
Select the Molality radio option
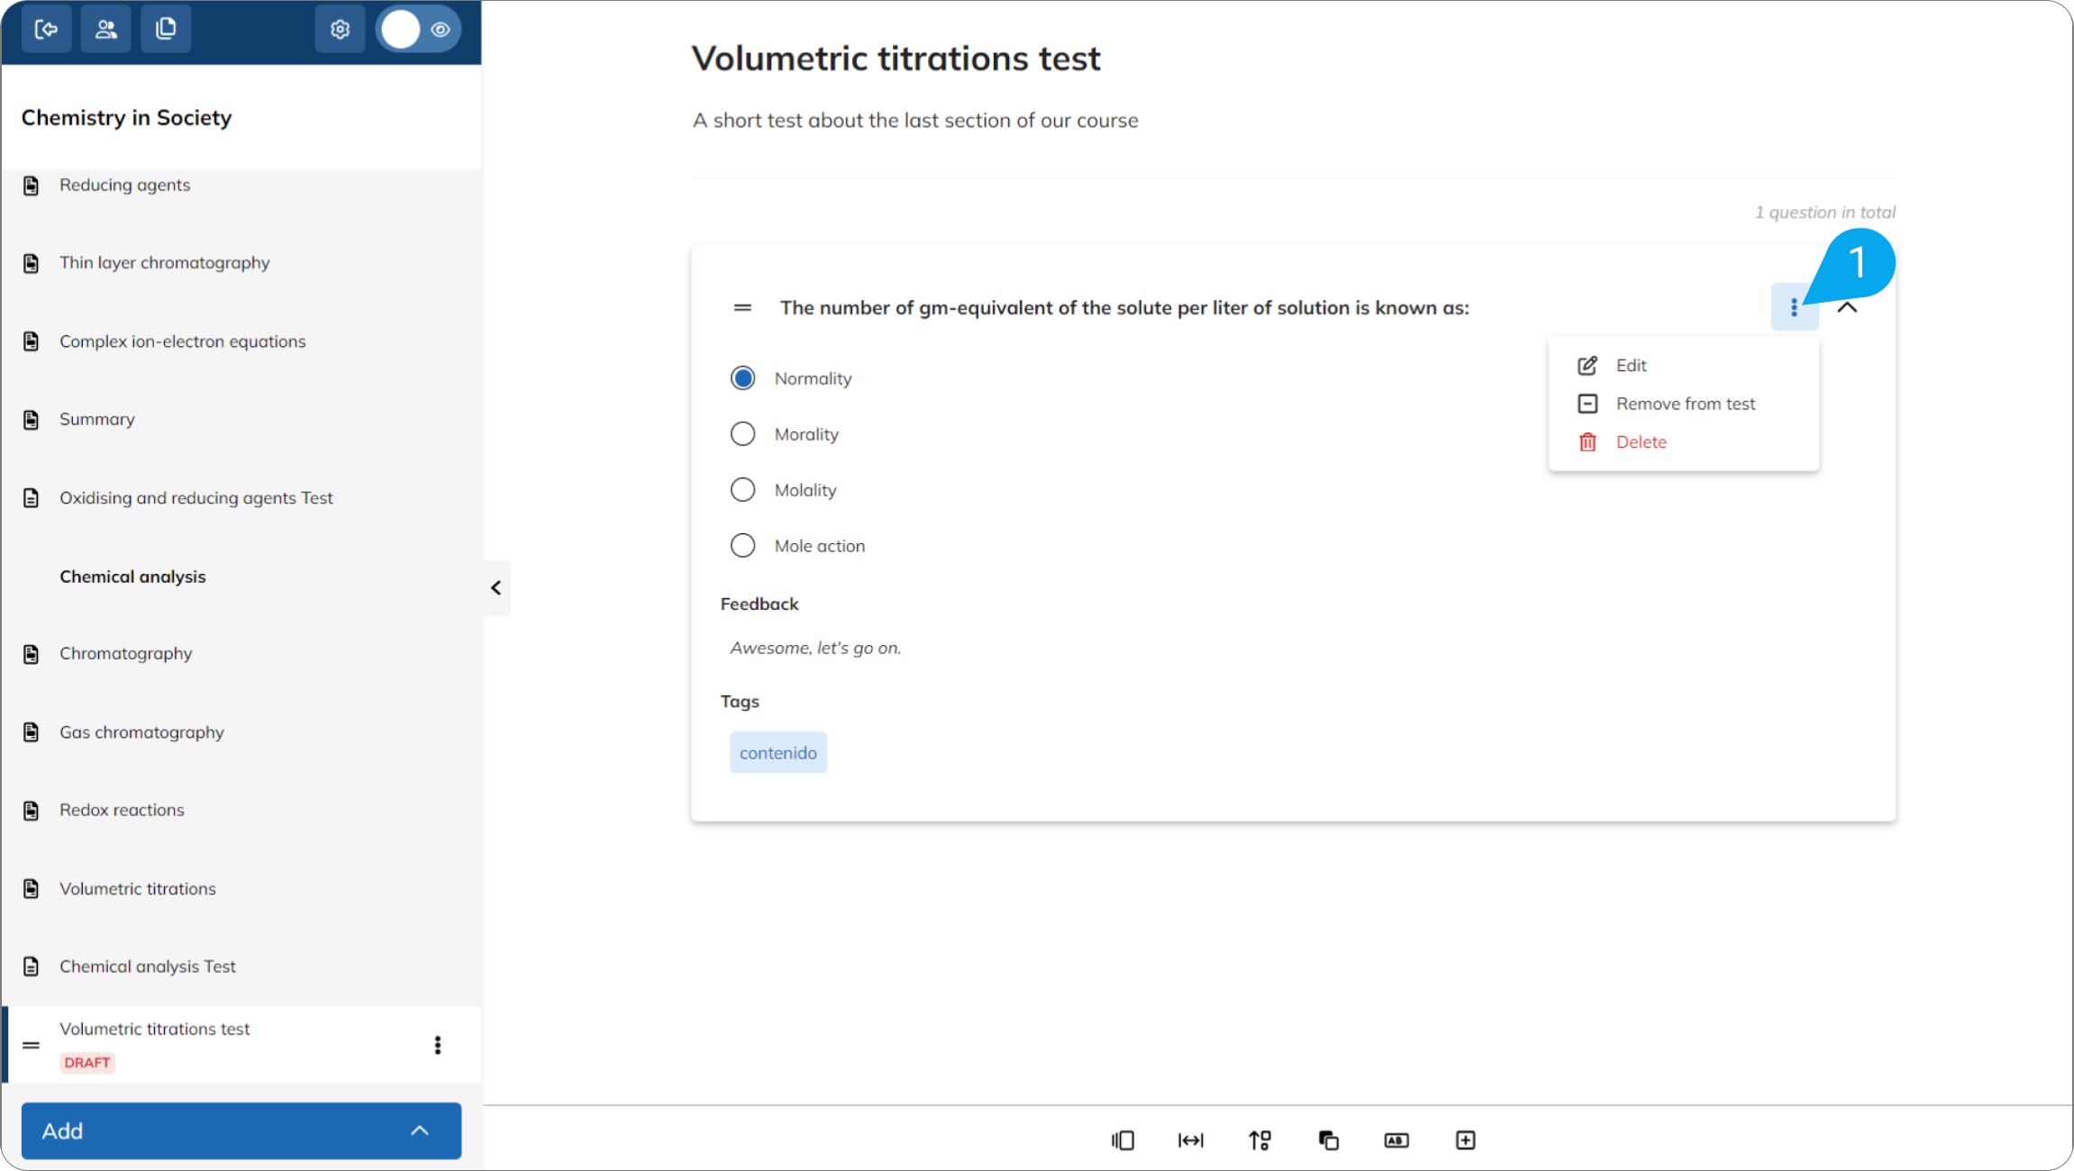742,490
